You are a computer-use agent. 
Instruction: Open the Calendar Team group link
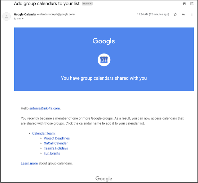pyautogui.click(x=43, y=134)
